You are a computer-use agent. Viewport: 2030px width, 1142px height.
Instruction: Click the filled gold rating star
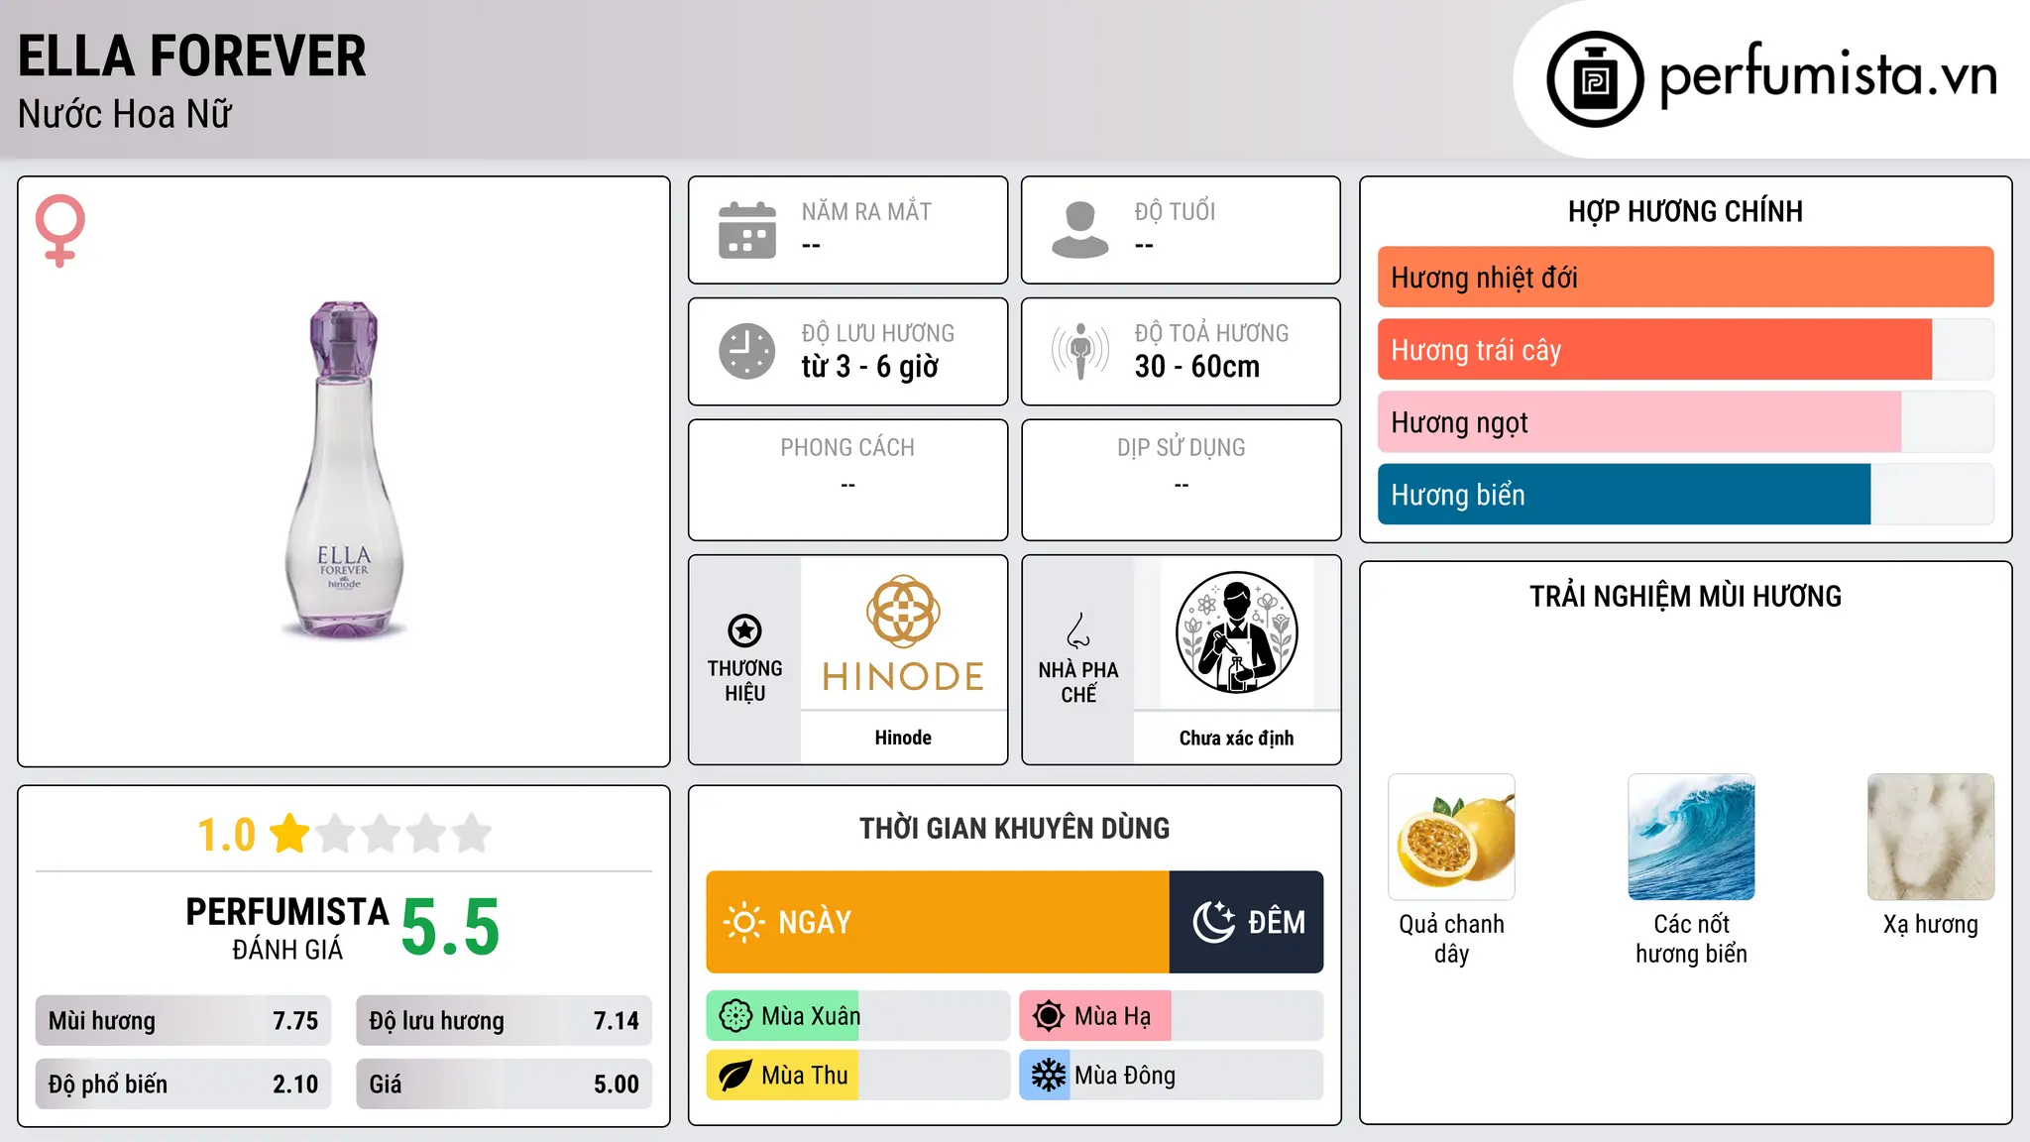point(289,834)
